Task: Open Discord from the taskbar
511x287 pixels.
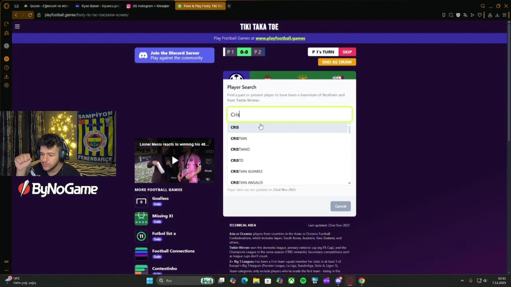Action: pos(339,281)
